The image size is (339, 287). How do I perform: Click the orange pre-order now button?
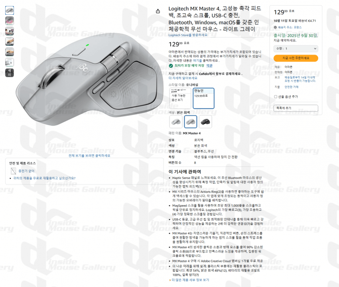296,58
